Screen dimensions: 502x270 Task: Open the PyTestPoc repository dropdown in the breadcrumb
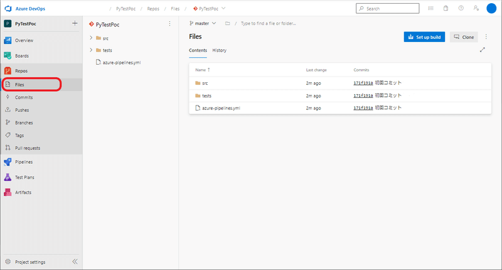coord(210,9)
